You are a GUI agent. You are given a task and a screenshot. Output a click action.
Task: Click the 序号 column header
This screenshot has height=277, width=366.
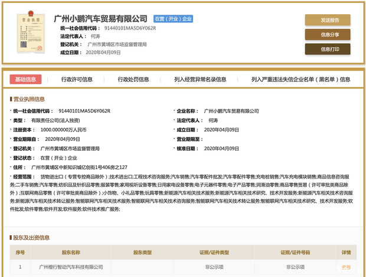point(21,253)
